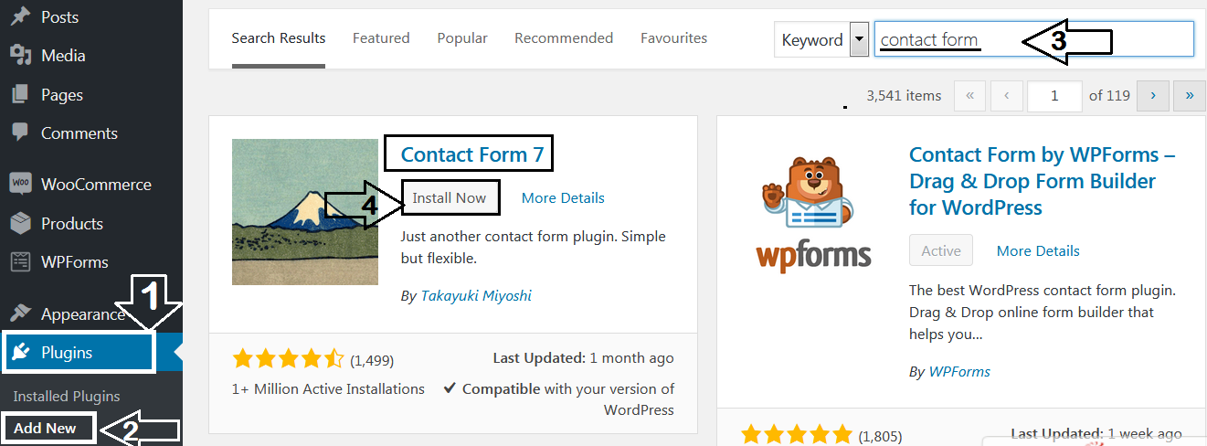Click the WPForms sidebar icon

(20, 262)
